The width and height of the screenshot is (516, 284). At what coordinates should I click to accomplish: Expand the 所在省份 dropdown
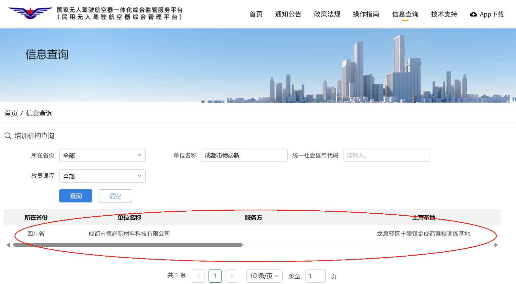pos(102,155)
